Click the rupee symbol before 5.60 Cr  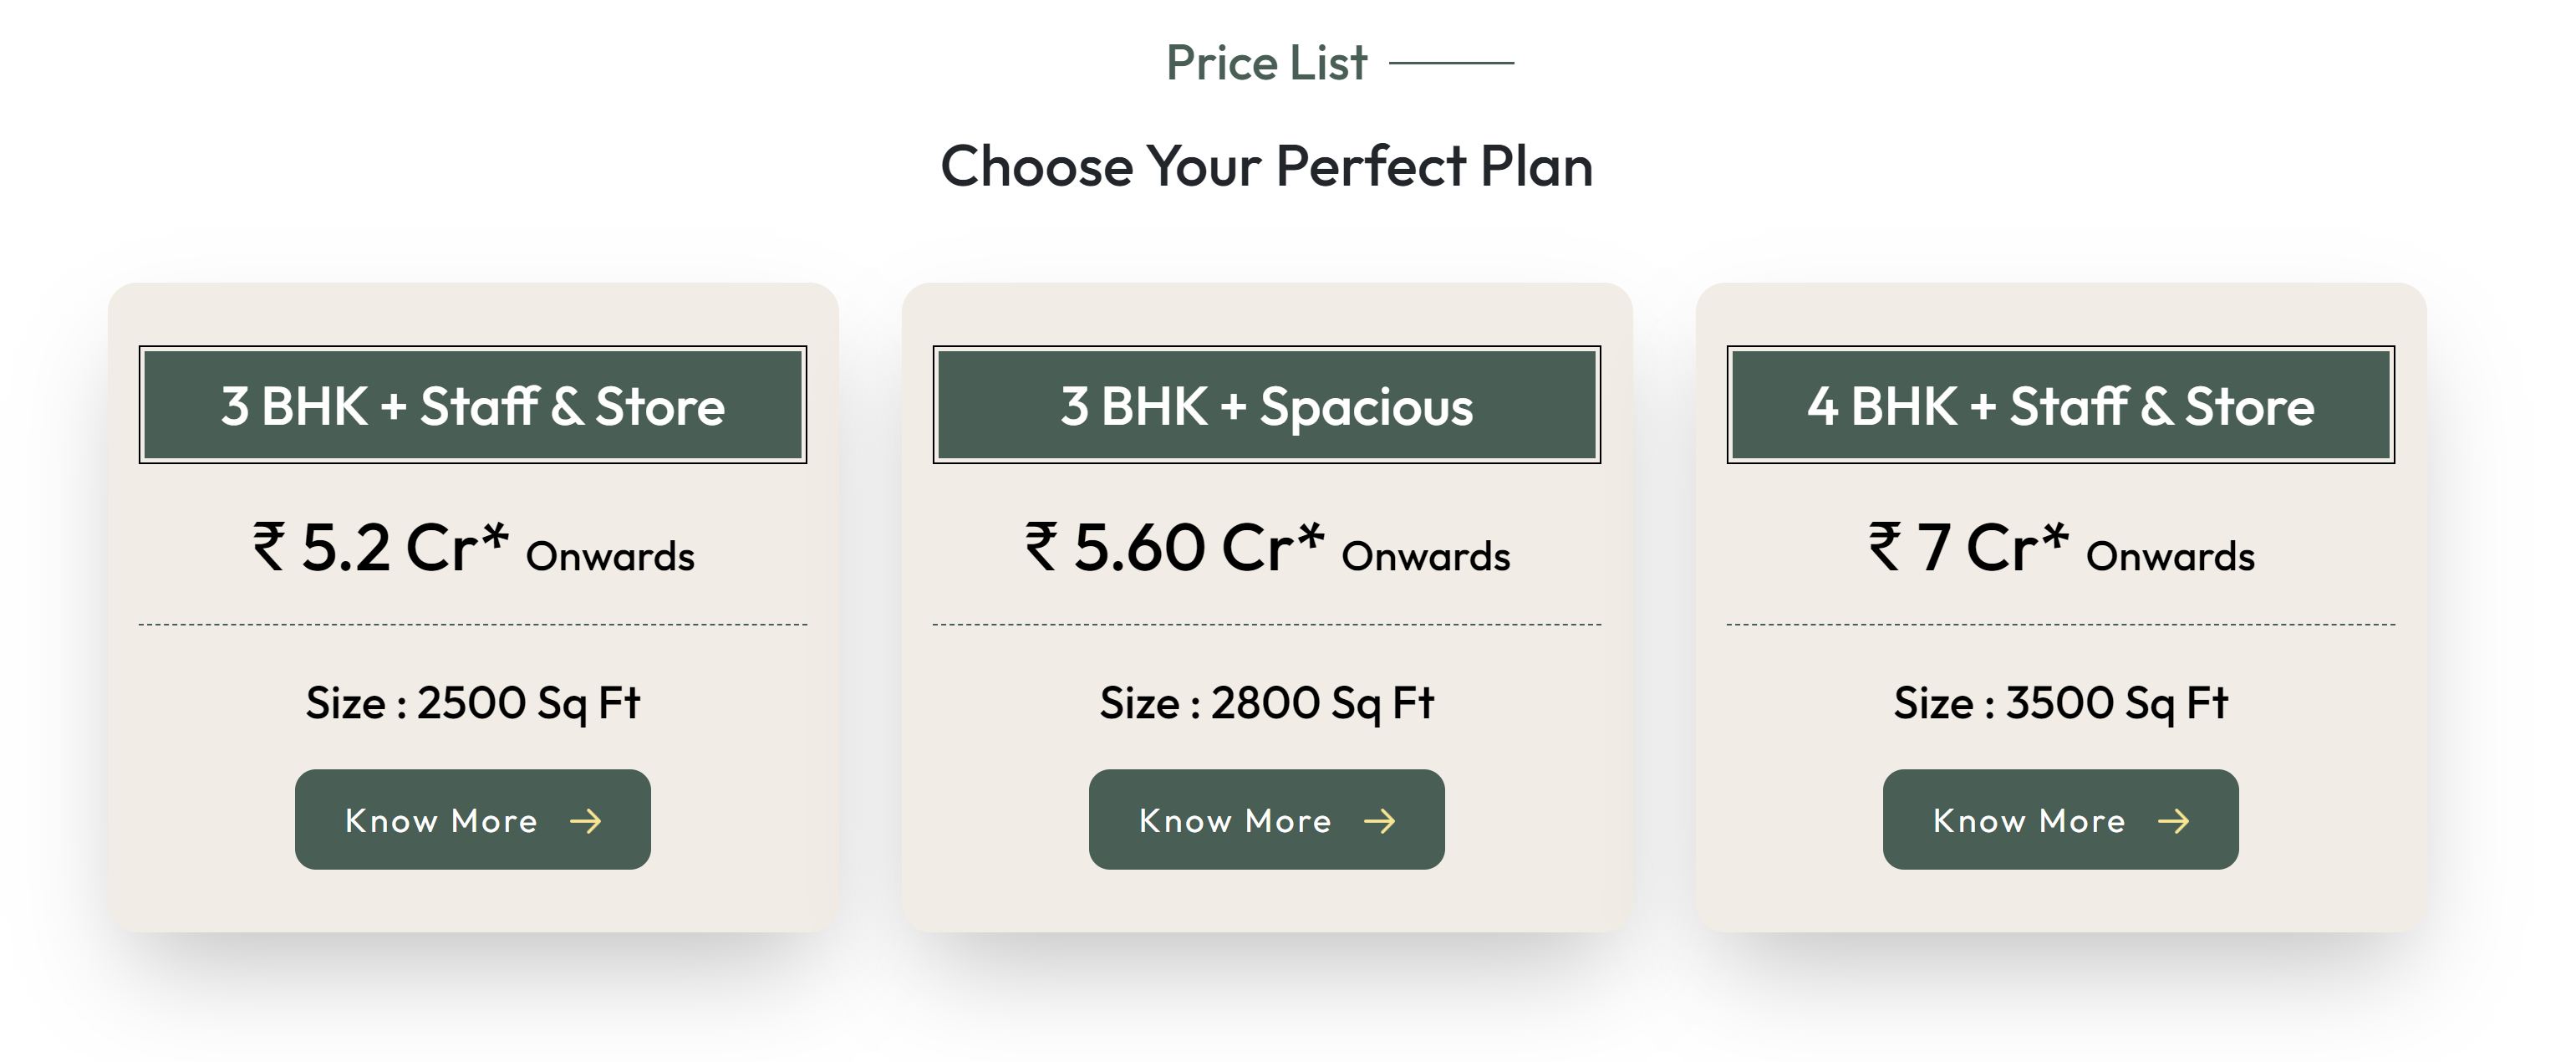click(1041, 548)
